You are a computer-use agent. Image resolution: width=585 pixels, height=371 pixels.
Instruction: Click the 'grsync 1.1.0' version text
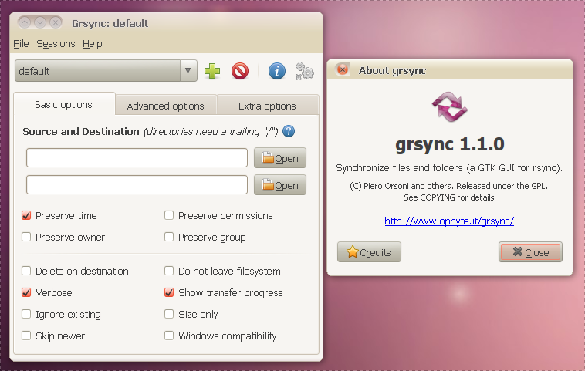click(x=450, y=145)
